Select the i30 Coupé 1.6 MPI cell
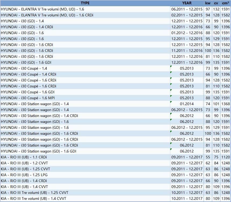 click(x=28, y=98)
